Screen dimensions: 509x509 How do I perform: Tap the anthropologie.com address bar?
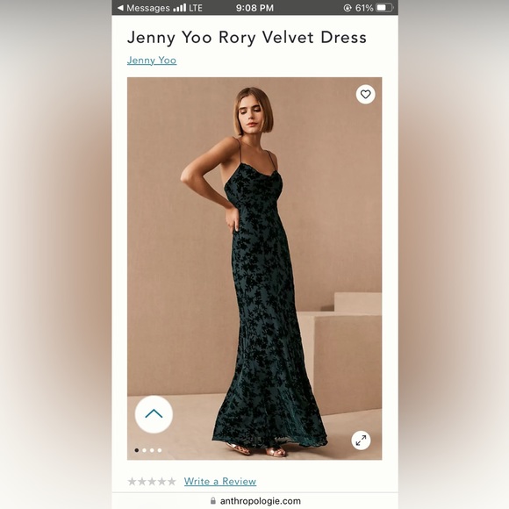tap(255, 501)
